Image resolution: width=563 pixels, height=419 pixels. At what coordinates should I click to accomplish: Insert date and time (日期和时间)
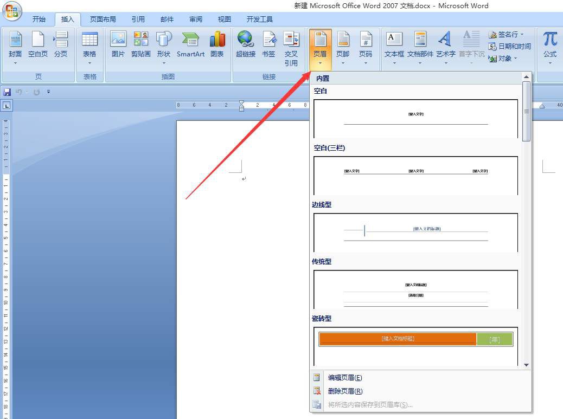[509, 46]
